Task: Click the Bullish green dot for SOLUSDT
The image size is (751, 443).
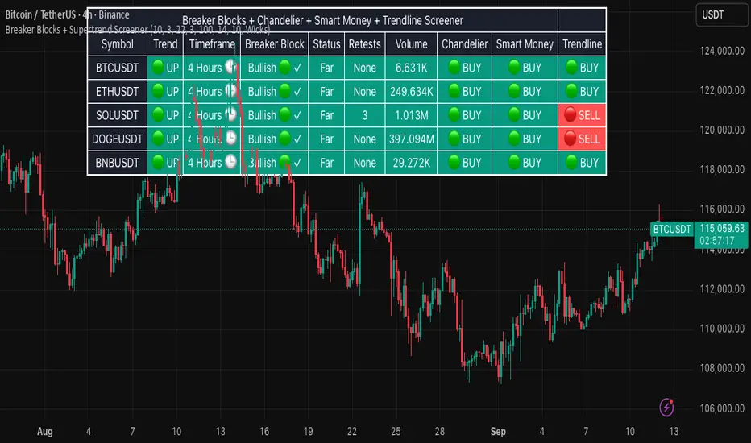Action: pos(285,114)
